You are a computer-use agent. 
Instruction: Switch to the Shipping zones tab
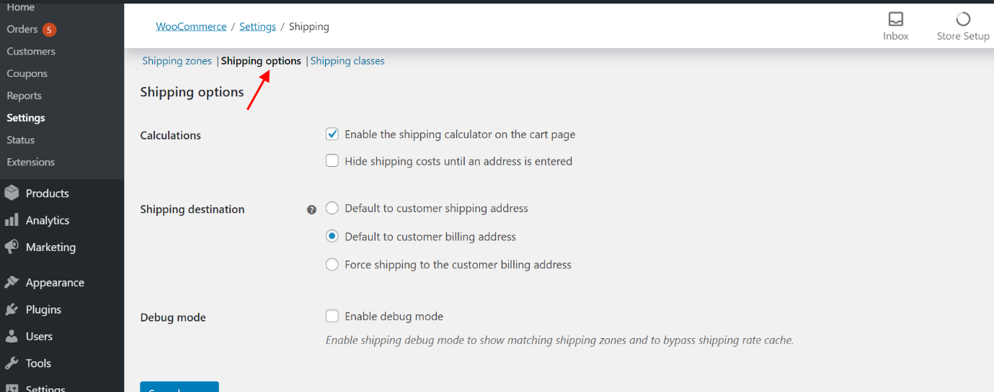177,61
